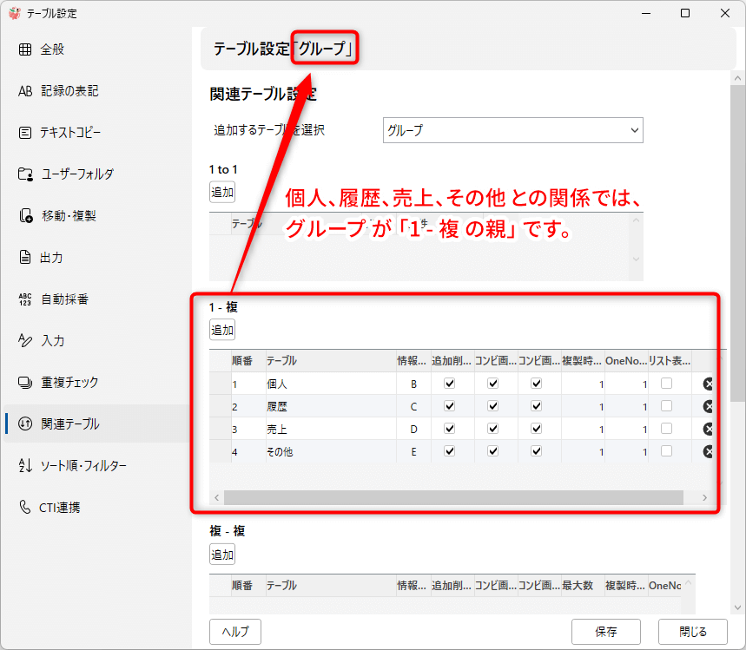This screenshot has height=650, width=746.
Task: Click the ユーザーフォルダ folder icon
Action: coord(25,174)
